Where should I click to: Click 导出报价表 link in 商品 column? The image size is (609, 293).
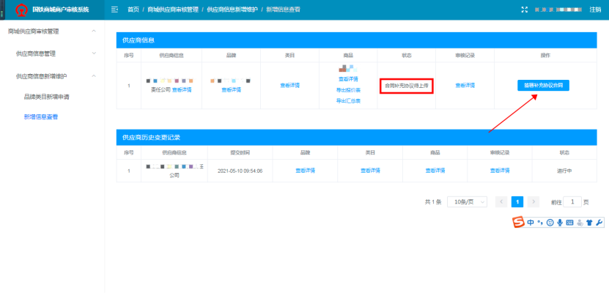(x=348, y=89)
